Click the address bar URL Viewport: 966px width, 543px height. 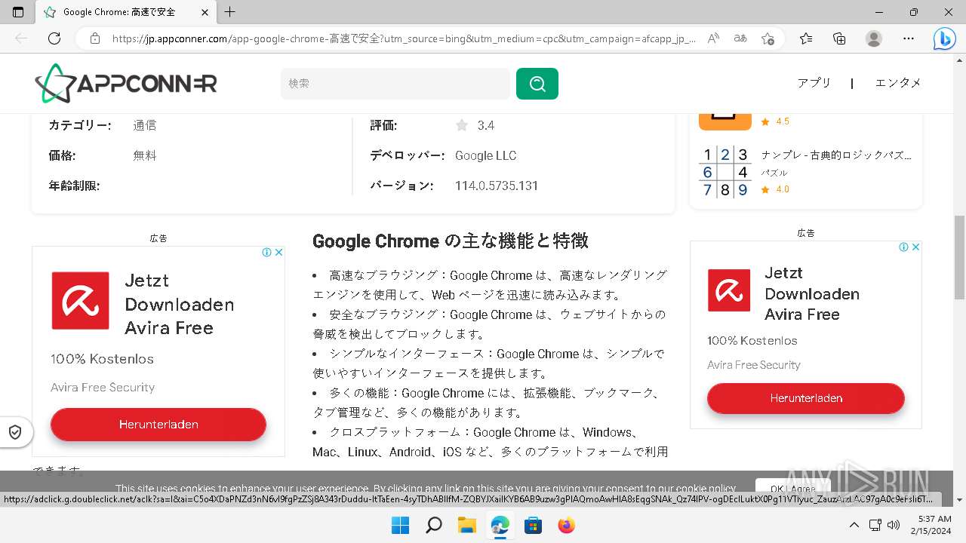pyautogui.click(x=404, y=38)
